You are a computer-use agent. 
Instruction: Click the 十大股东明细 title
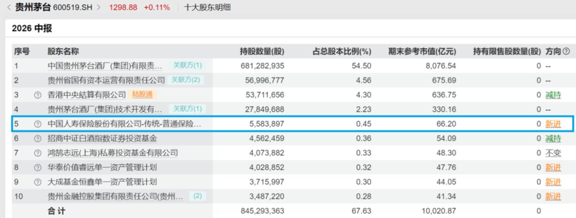[x=207, y=8]
